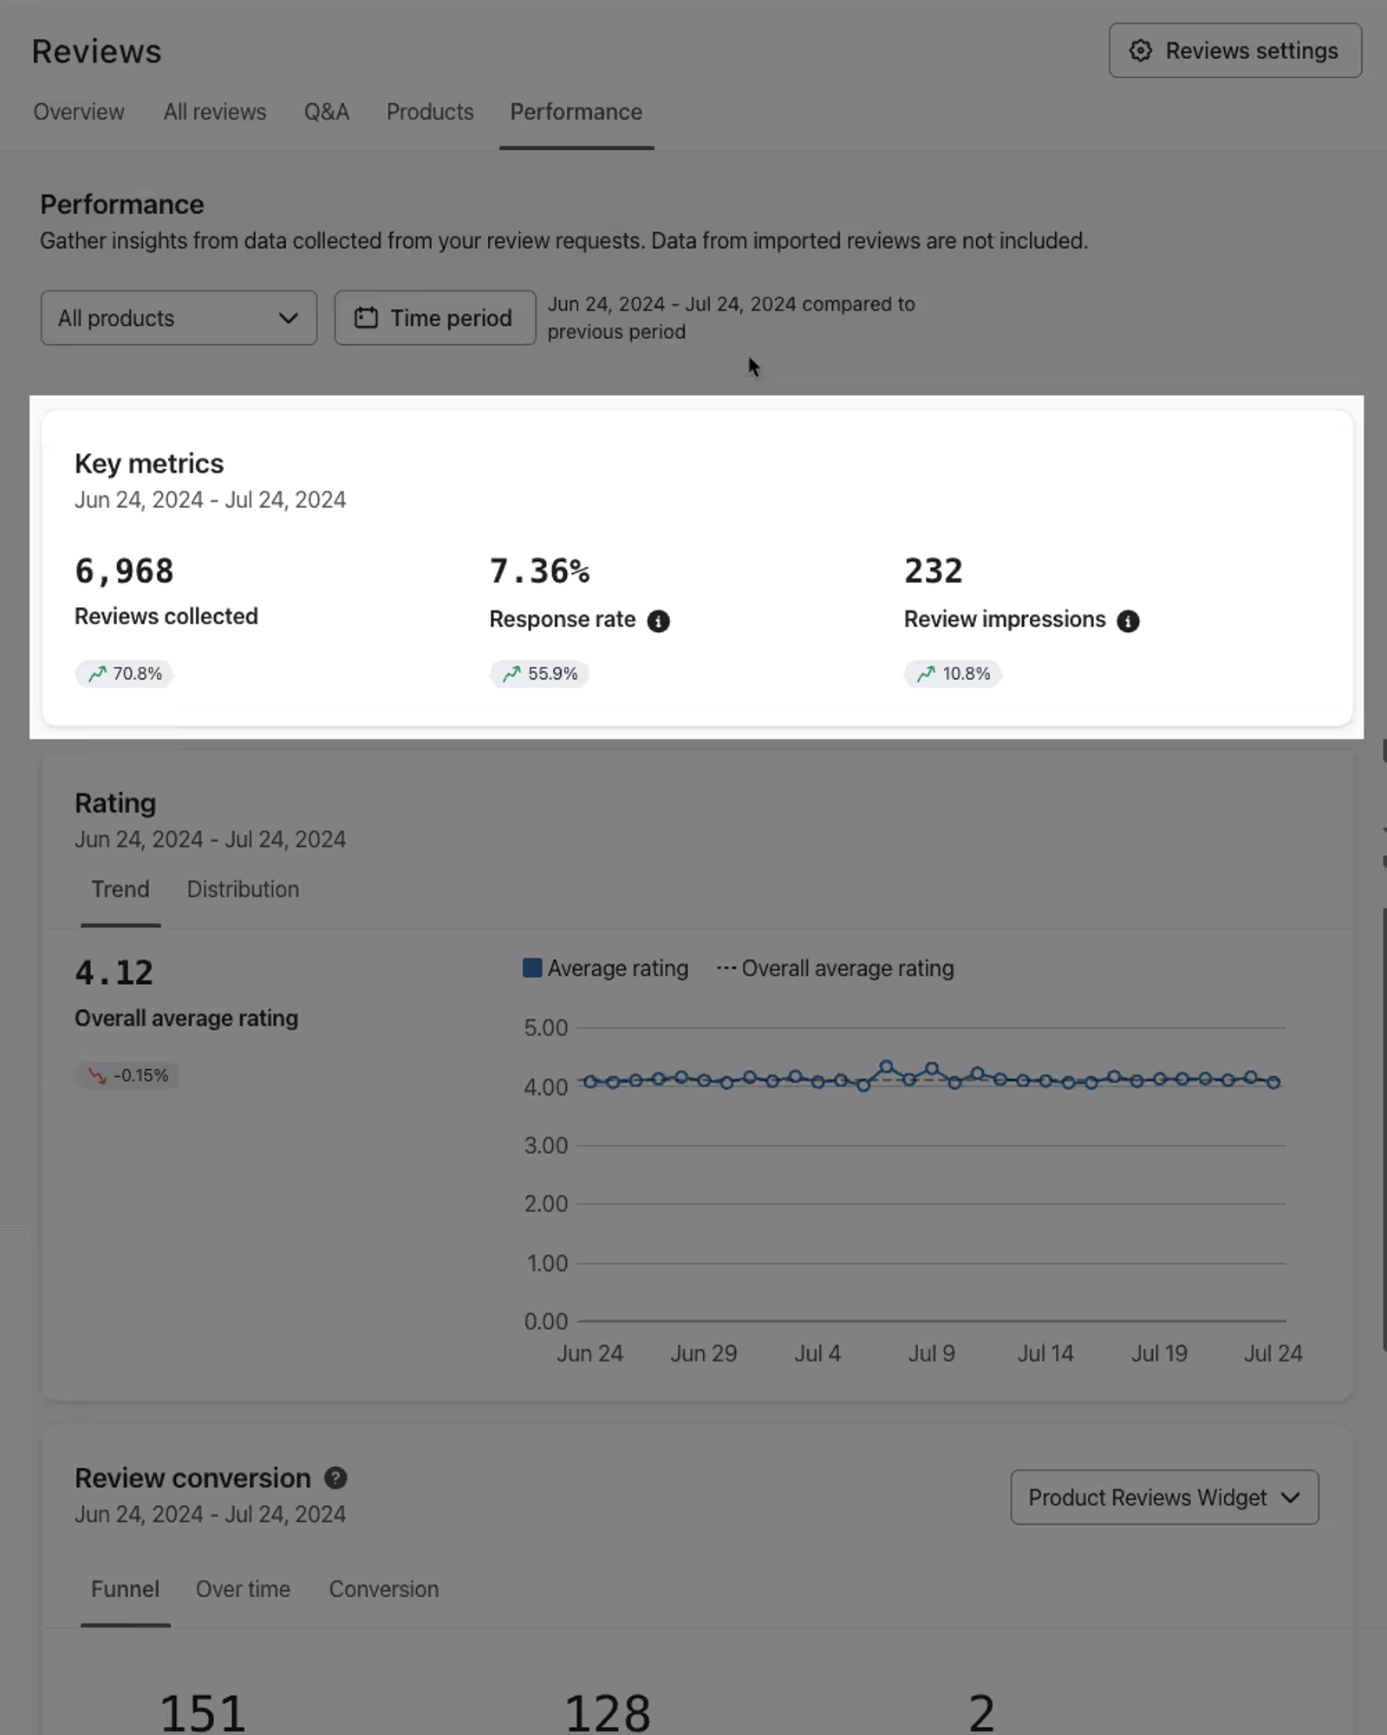Click the 10.8% impressions badge
This screenshot has width=1387, height=1735.
(953, 674)
